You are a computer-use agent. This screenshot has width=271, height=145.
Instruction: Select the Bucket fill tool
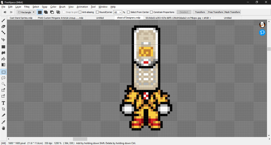(x=3, y=59)
